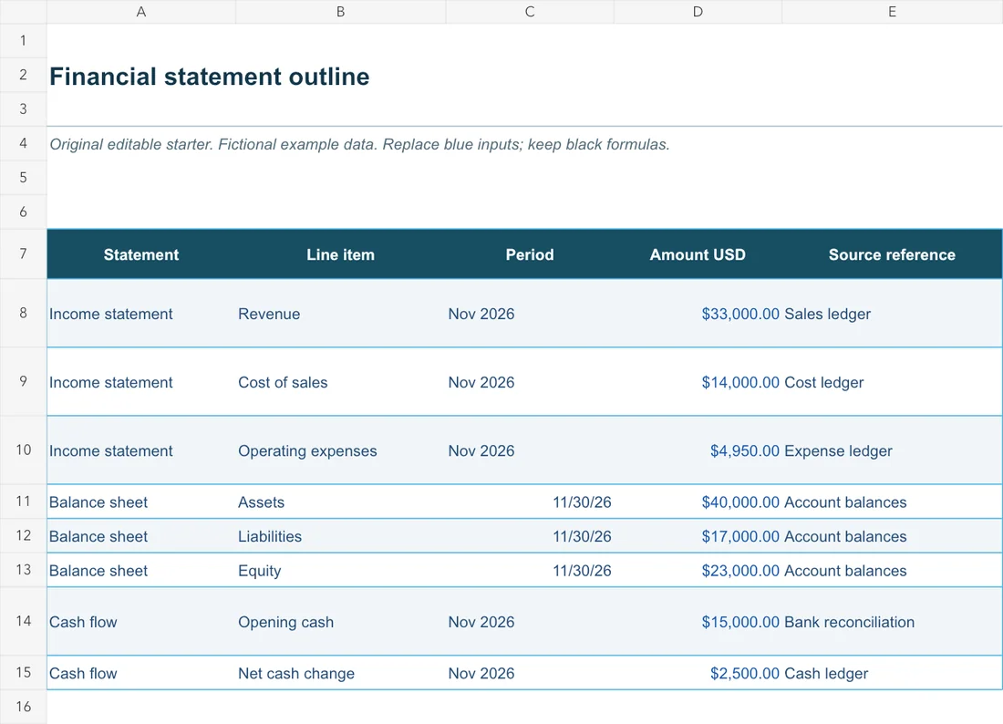
Task: Select column B header
Action: pos(340,12)
